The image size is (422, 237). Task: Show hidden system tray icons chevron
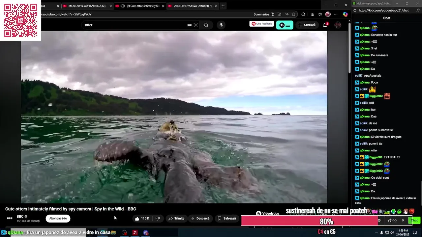click(376, 233)
